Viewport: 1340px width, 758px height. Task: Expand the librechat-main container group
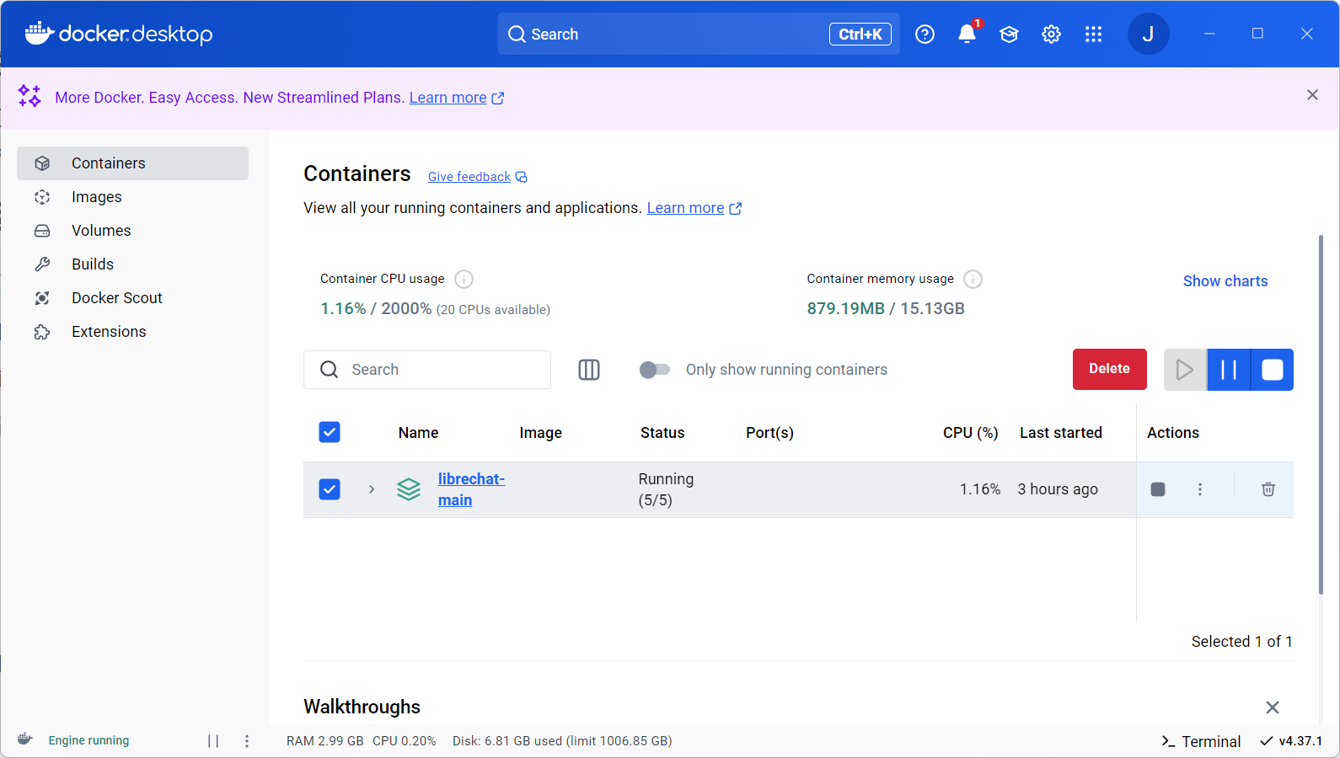[372, 489]
